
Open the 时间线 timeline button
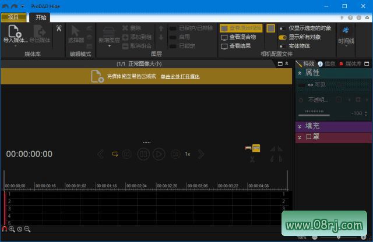pos(346,34)
